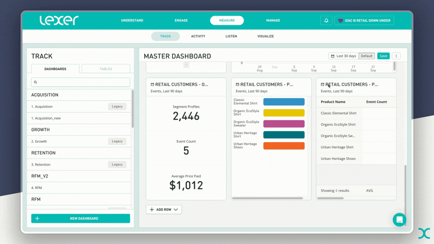Image resolution: width=434 pixels, height=244 pixels.
Task: Select the Organic EcoStyle Sw... table row
Action: (356, 136)
